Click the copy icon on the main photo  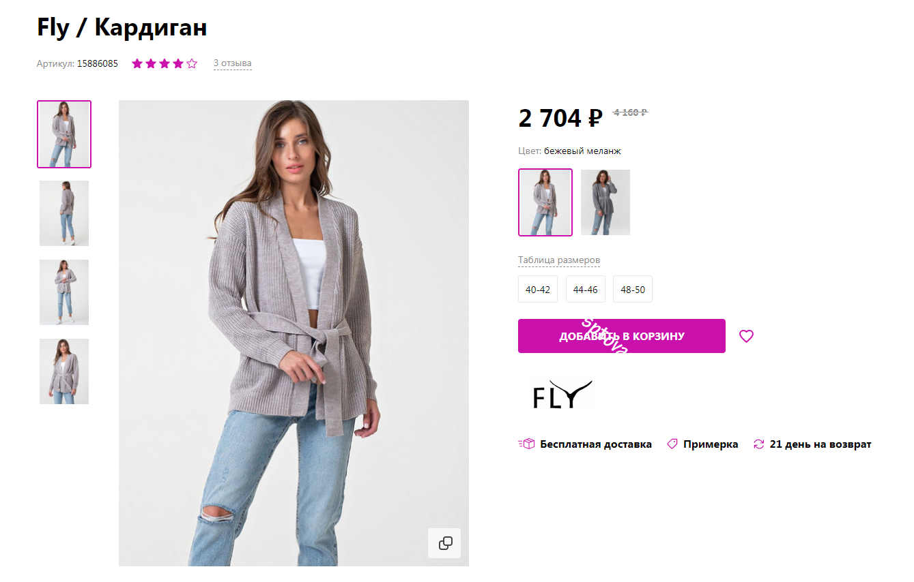[x=444, y=543]
